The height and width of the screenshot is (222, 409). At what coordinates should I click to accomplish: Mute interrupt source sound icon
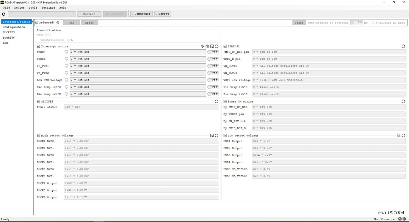click(x=203, y=46)
